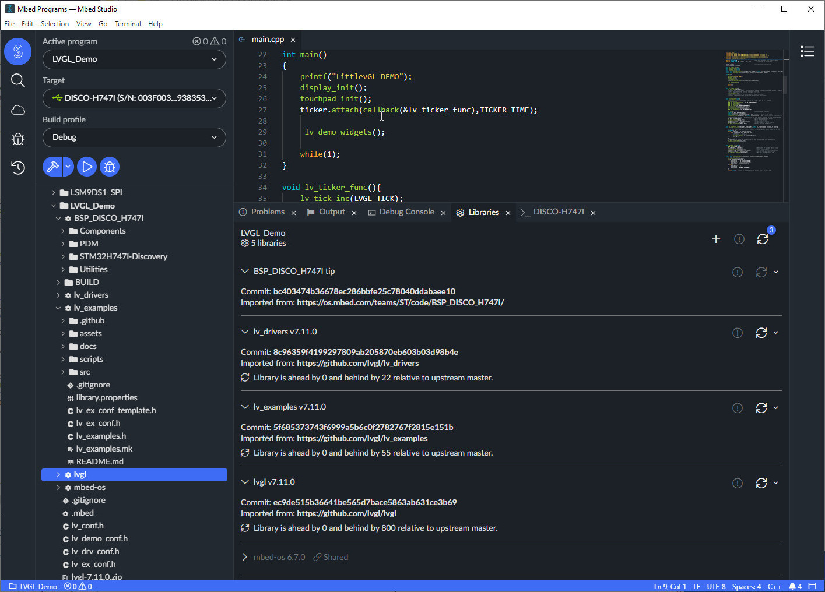Open the github.com/lvgl/lv_examples link
825x592 pixels.
(x=362, y=438)
